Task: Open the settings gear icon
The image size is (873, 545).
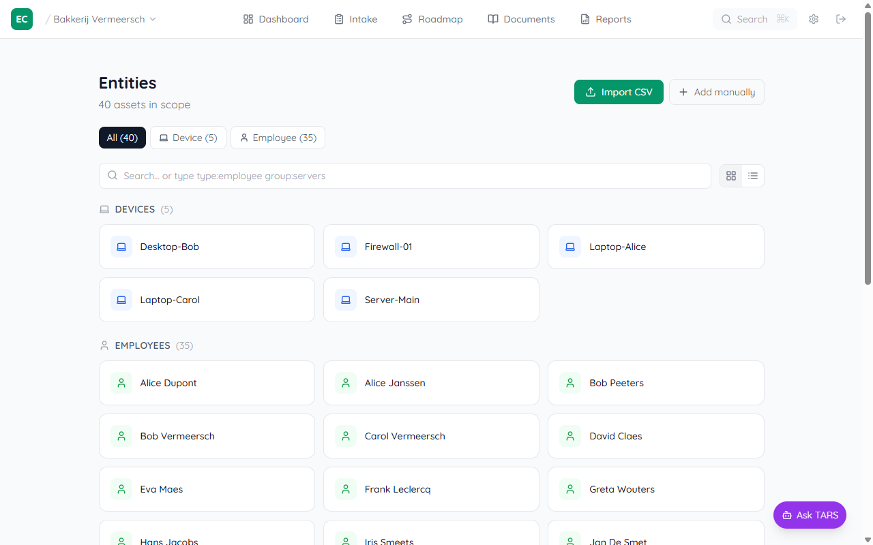Action: click(814, 19)
